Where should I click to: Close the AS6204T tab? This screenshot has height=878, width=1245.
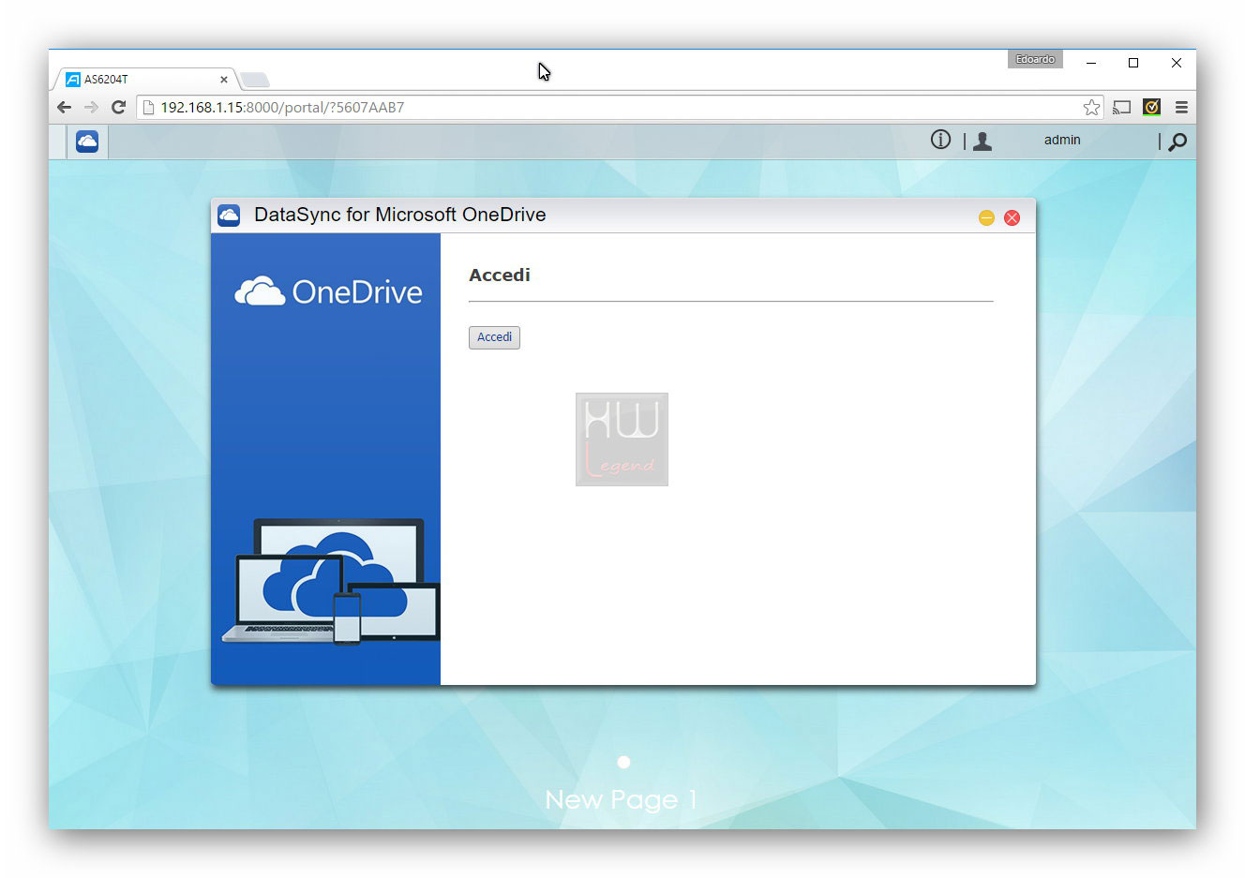[224, 80]
